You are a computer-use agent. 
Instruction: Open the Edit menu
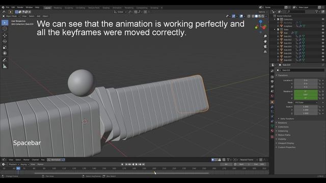point(13,7)
